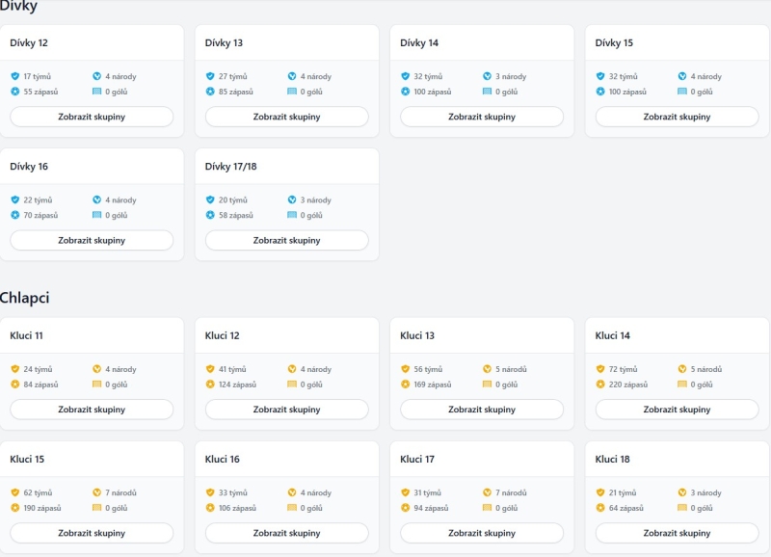Click the orange matches icon in Kluci 14

pyautogui.click(x=600, y=385)
